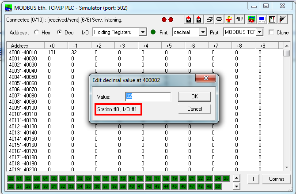Enable the Clone checkbox
Viewport: 296px width, 194px height.
pos(271,32)
